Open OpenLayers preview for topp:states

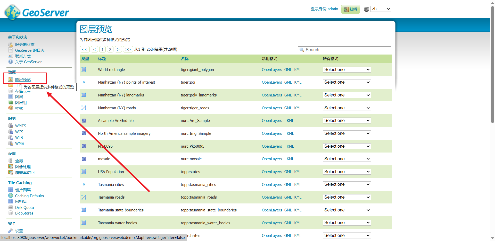point(272,172)
